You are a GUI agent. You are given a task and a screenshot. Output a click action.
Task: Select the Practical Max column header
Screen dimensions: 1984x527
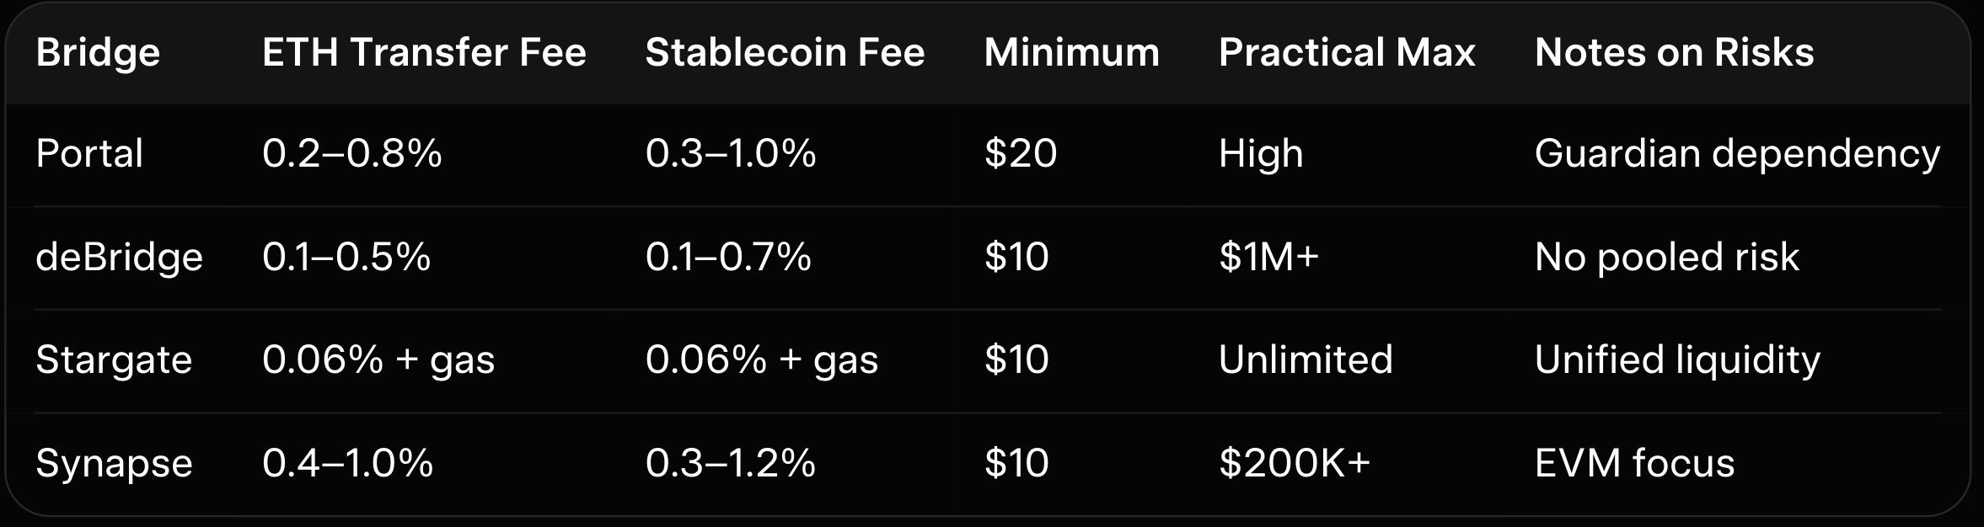(1347, 53)
